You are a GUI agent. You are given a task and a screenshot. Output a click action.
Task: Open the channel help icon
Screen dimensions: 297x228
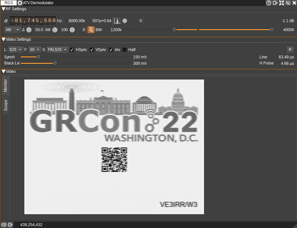pos(269,3)
